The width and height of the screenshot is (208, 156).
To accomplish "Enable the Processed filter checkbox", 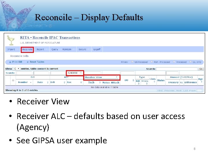I will click(174, 62).
